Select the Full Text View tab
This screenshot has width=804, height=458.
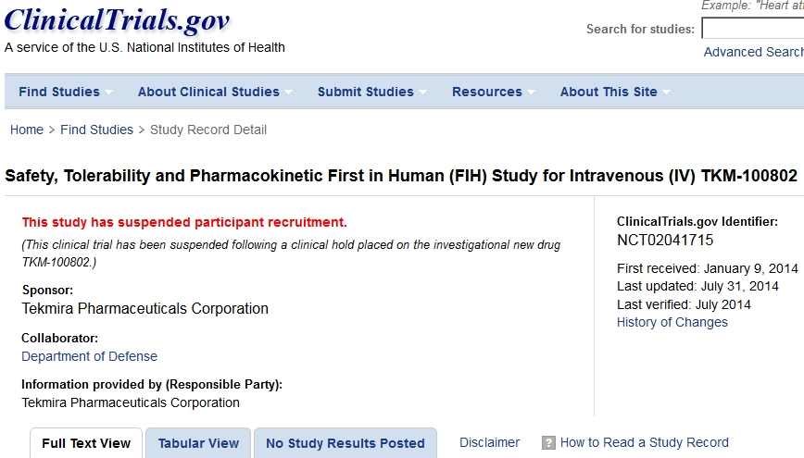tap(86, 443)
